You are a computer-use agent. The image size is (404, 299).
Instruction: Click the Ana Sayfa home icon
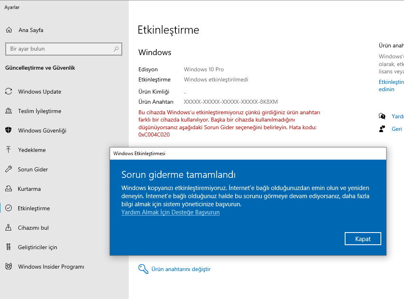(9, 30)
